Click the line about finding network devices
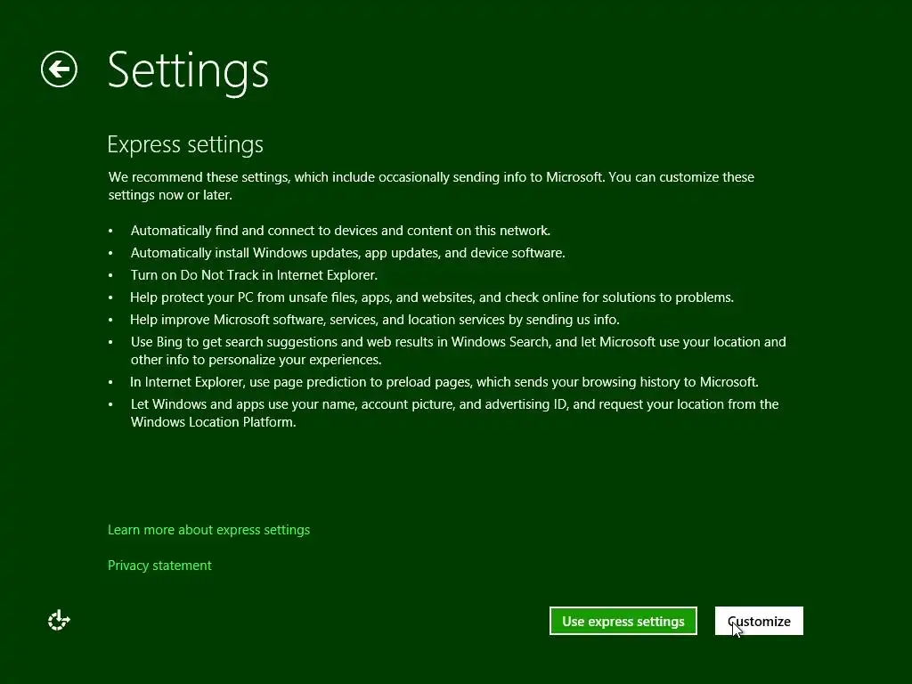The width and height of the screenshot is (912, 684). point(340,231)
